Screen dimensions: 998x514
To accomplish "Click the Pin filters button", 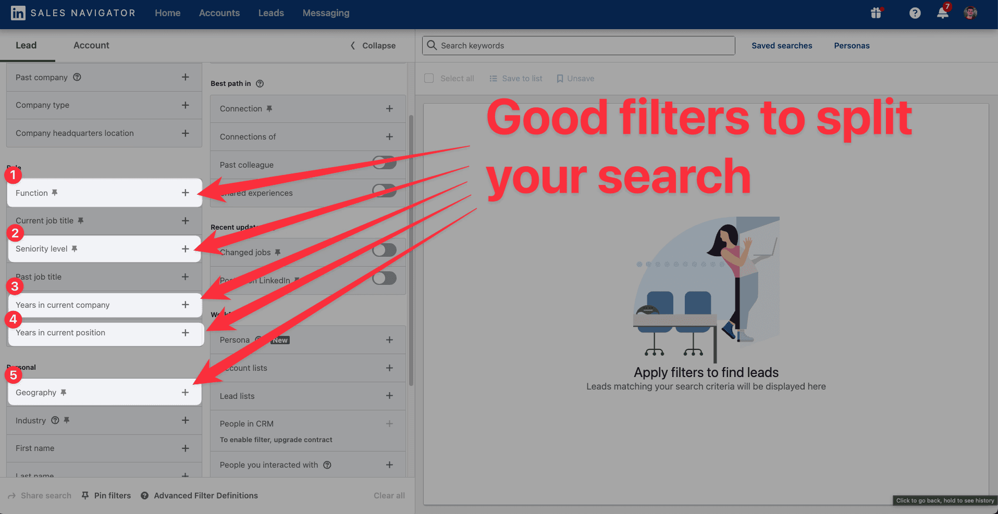I will pyautogui.click(x=106, y=496).
